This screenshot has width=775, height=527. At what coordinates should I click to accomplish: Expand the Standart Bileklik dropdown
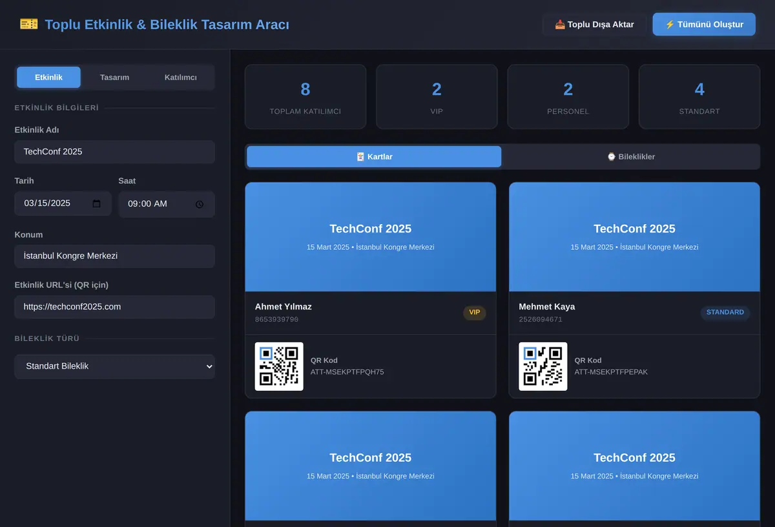click(x=115, y=366)
